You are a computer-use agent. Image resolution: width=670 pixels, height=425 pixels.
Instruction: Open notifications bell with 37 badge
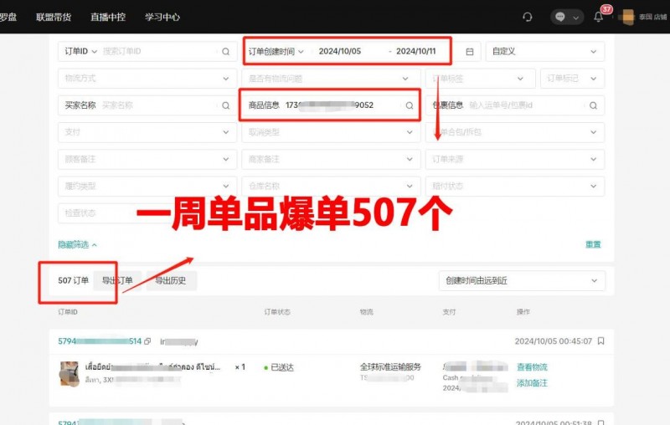pos(598,17)
